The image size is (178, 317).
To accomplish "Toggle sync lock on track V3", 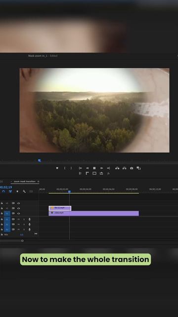I will click(13, 203).
